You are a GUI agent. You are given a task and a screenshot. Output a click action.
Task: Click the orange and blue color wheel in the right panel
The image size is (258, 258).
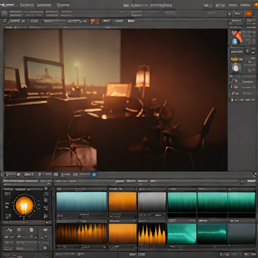pyautogui.click(x=237, y=37)
